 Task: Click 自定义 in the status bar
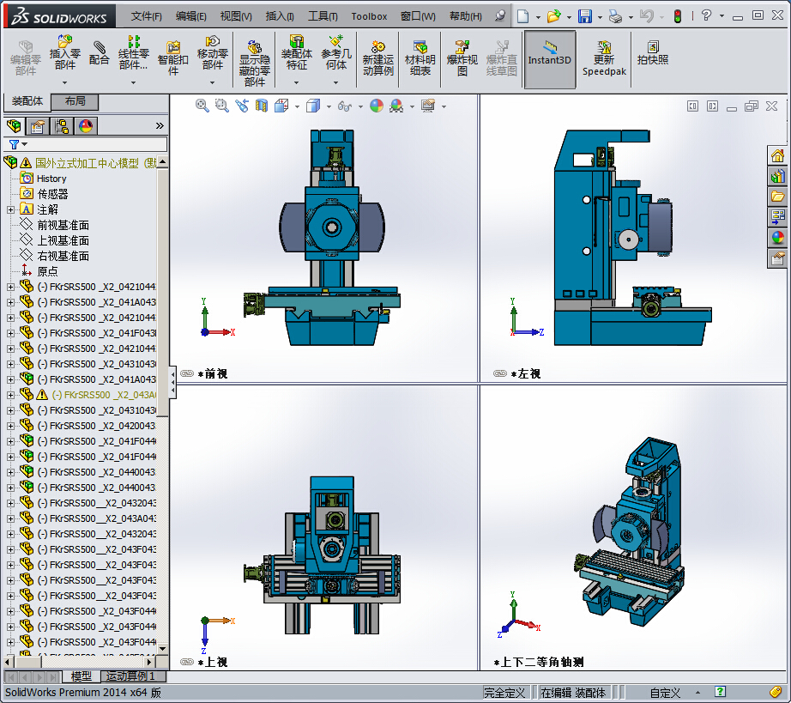coord(665,693)
